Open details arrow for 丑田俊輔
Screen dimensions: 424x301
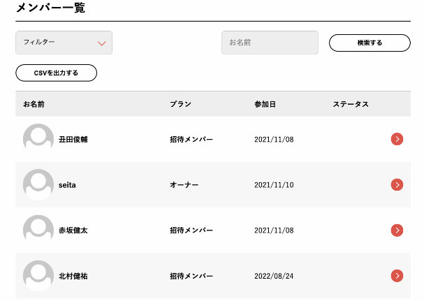(x=397, y=139)
